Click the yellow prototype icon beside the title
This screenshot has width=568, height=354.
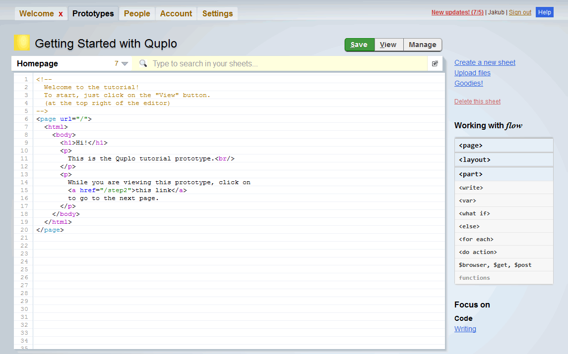(22, 43)
